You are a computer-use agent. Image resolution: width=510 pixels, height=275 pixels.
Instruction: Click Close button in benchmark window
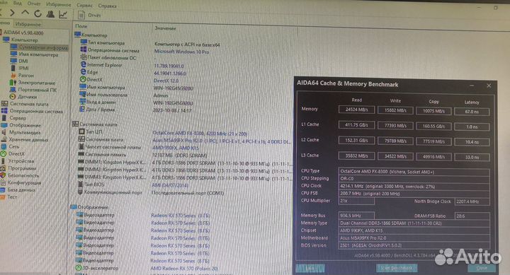(x=482, y=268)
